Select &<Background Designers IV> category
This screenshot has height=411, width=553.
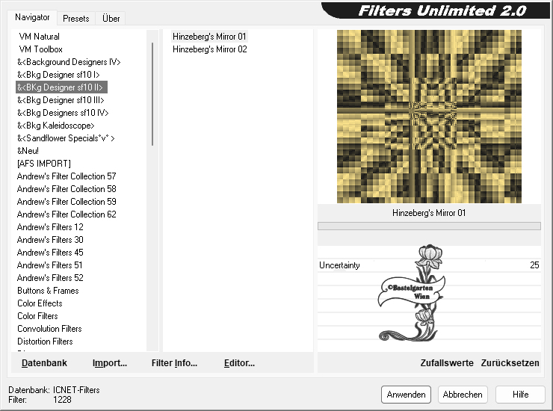[69, 62]
